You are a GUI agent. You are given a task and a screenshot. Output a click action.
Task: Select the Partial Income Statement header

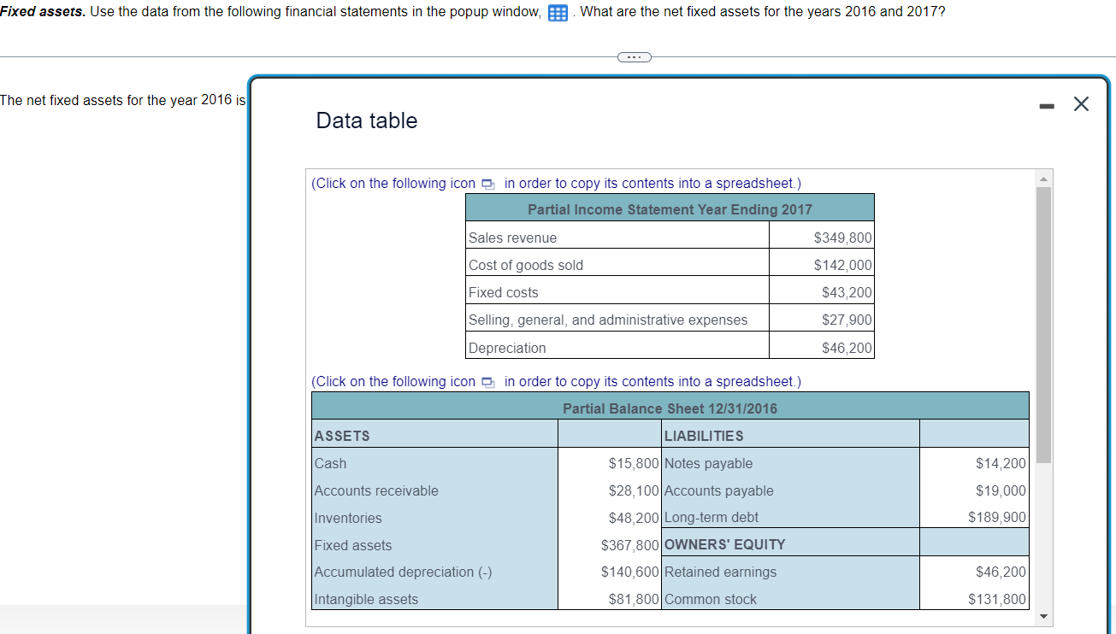tap(670, 208)
